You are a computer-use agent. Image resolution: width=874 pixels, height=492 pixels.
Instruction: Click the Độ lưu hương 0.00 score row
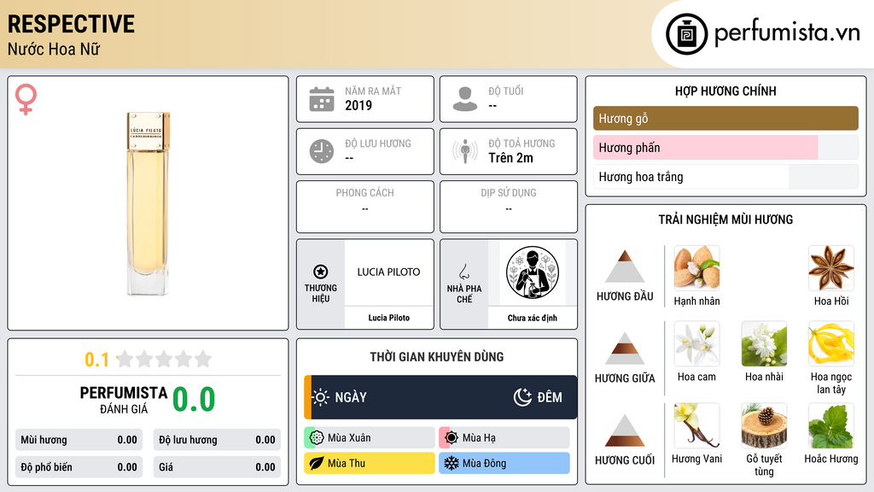pyautogui.click(x=217, y=440)
